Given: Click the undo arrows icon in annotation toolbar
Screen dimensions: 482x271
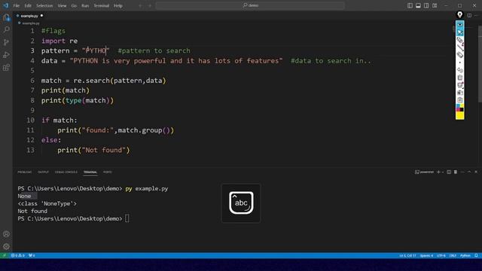Looking at the screenshot, I should point(460,70).
